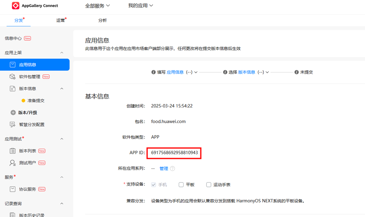
Task: Open 版本历史记录 in the sidebar
Action: 32,215
